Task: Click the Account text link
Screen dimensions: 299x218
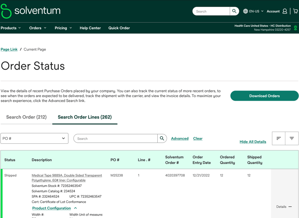Action: pos(273,11)
